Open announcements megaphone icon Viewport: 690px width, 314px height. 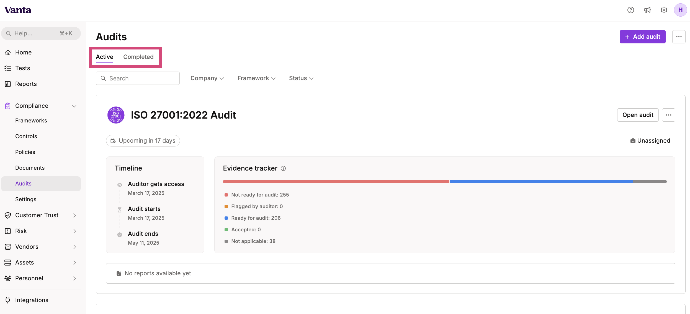pos(647,10)
